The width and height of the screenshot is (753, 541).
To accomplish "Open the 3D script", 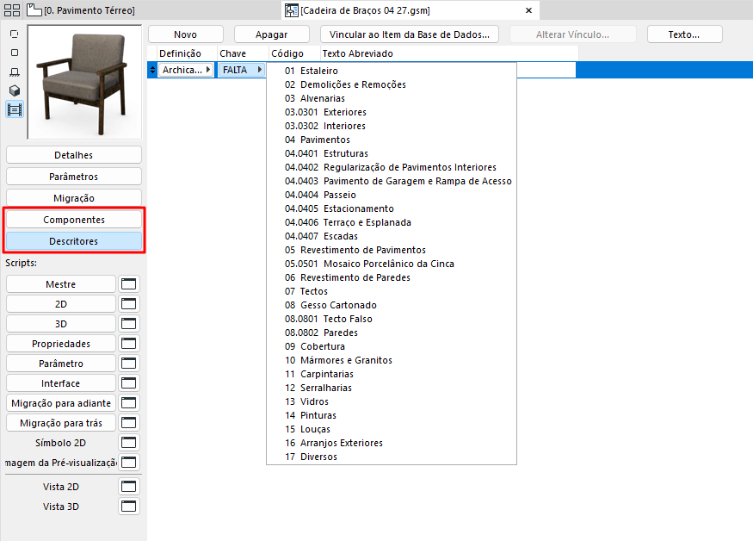I will [61, 324].
